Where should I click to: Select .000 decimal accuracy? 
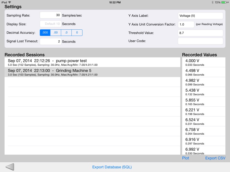pos(45,33)
